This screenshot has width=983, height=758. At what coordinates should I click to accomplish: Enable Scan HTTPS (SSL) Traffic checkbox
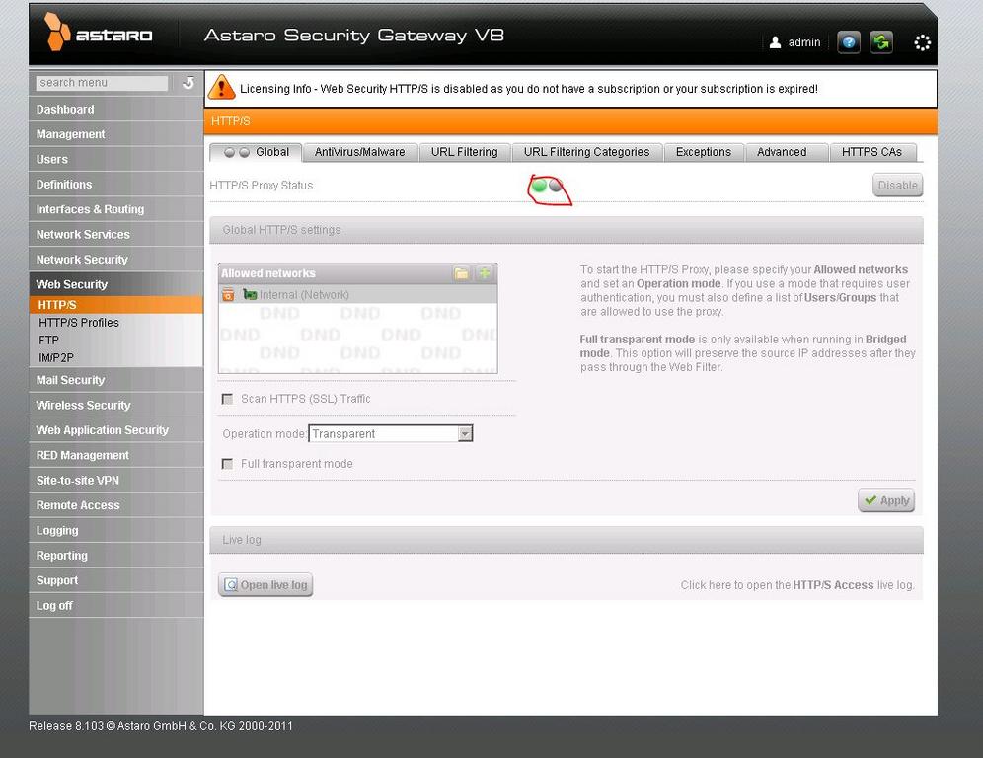pyautogui.click(x=228, y=399)
